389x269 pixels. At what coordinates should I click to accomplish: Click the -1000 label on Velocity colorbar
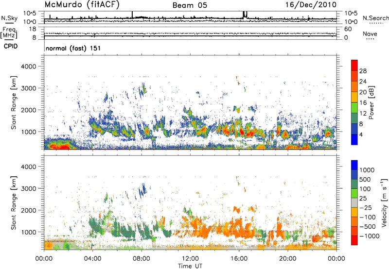pos(370,236)
